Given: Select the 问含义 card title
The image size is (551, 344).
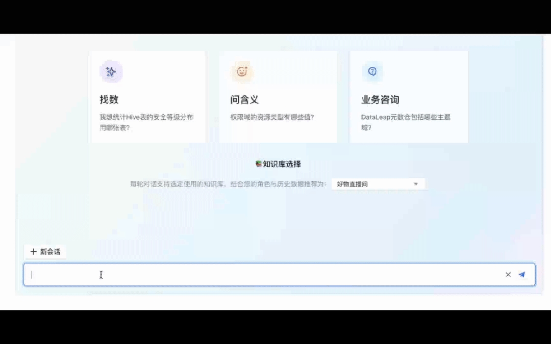Looking at the screenshot, I should 244,100.
